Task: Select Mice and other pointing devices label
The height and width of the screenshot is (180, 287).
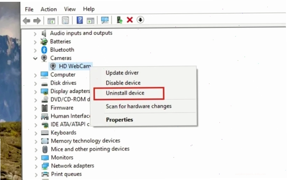Action: pos(90,149)
